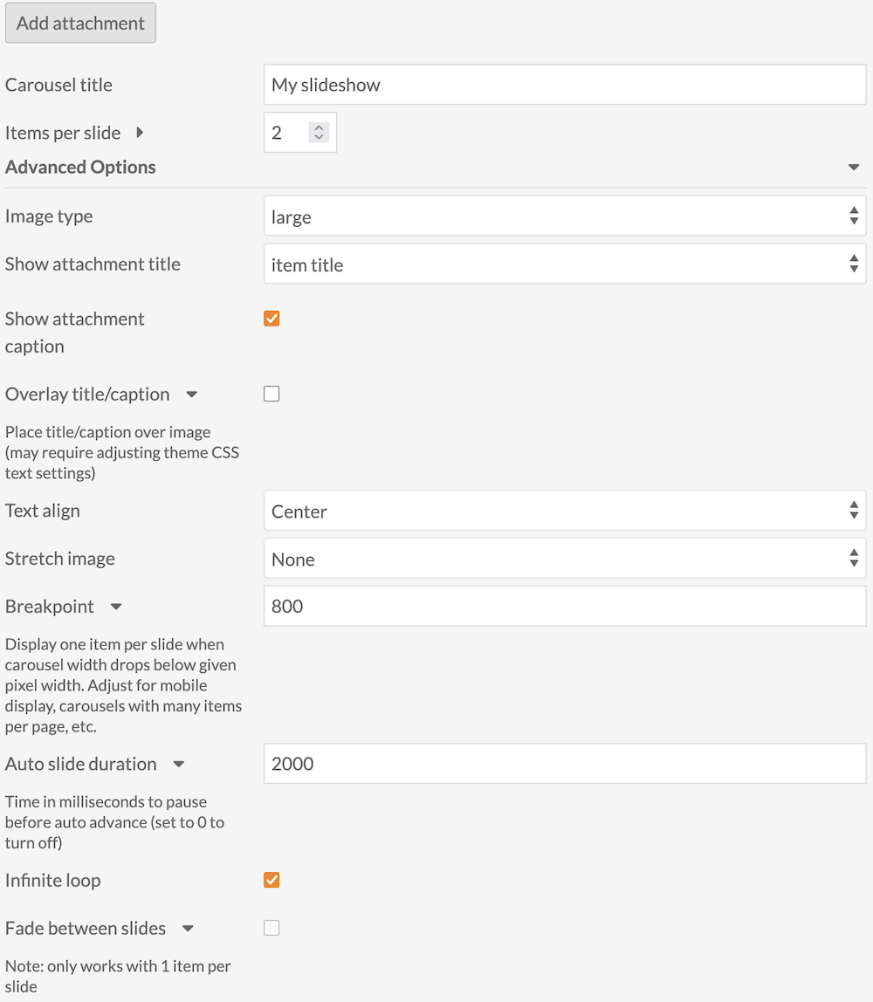Click the Add attachment button
Screen dimensions: 873x1002
[x=80, y=23]
